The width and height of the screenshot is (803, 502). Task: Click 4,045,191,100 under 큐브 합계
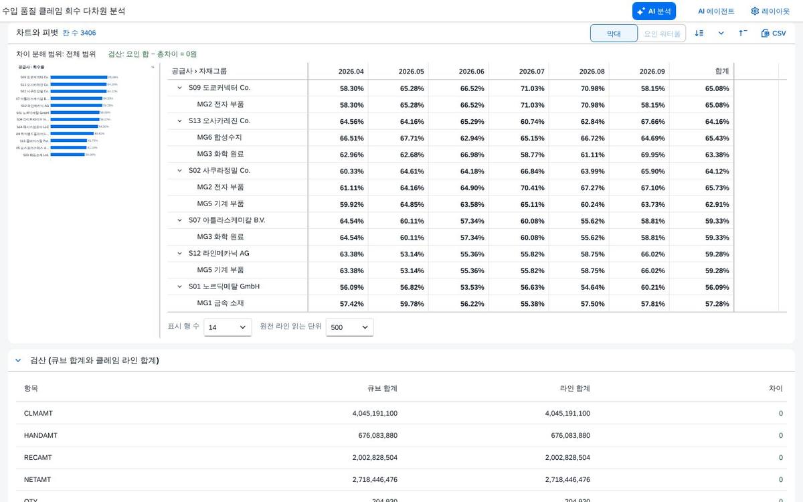click(375, 413)
